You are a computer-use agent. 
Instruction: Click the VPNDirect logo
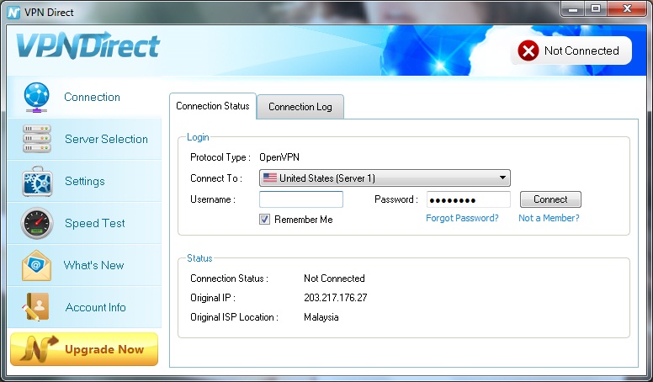click(x=88, y=45)
